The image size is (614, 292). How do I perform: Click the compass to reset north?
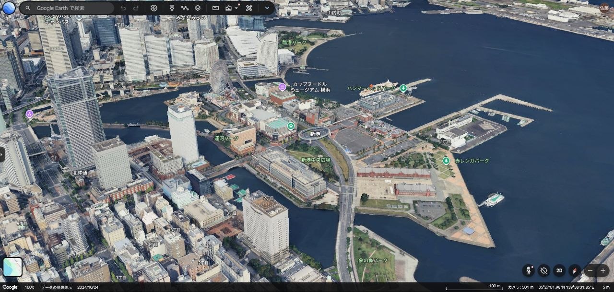[575, 270]
